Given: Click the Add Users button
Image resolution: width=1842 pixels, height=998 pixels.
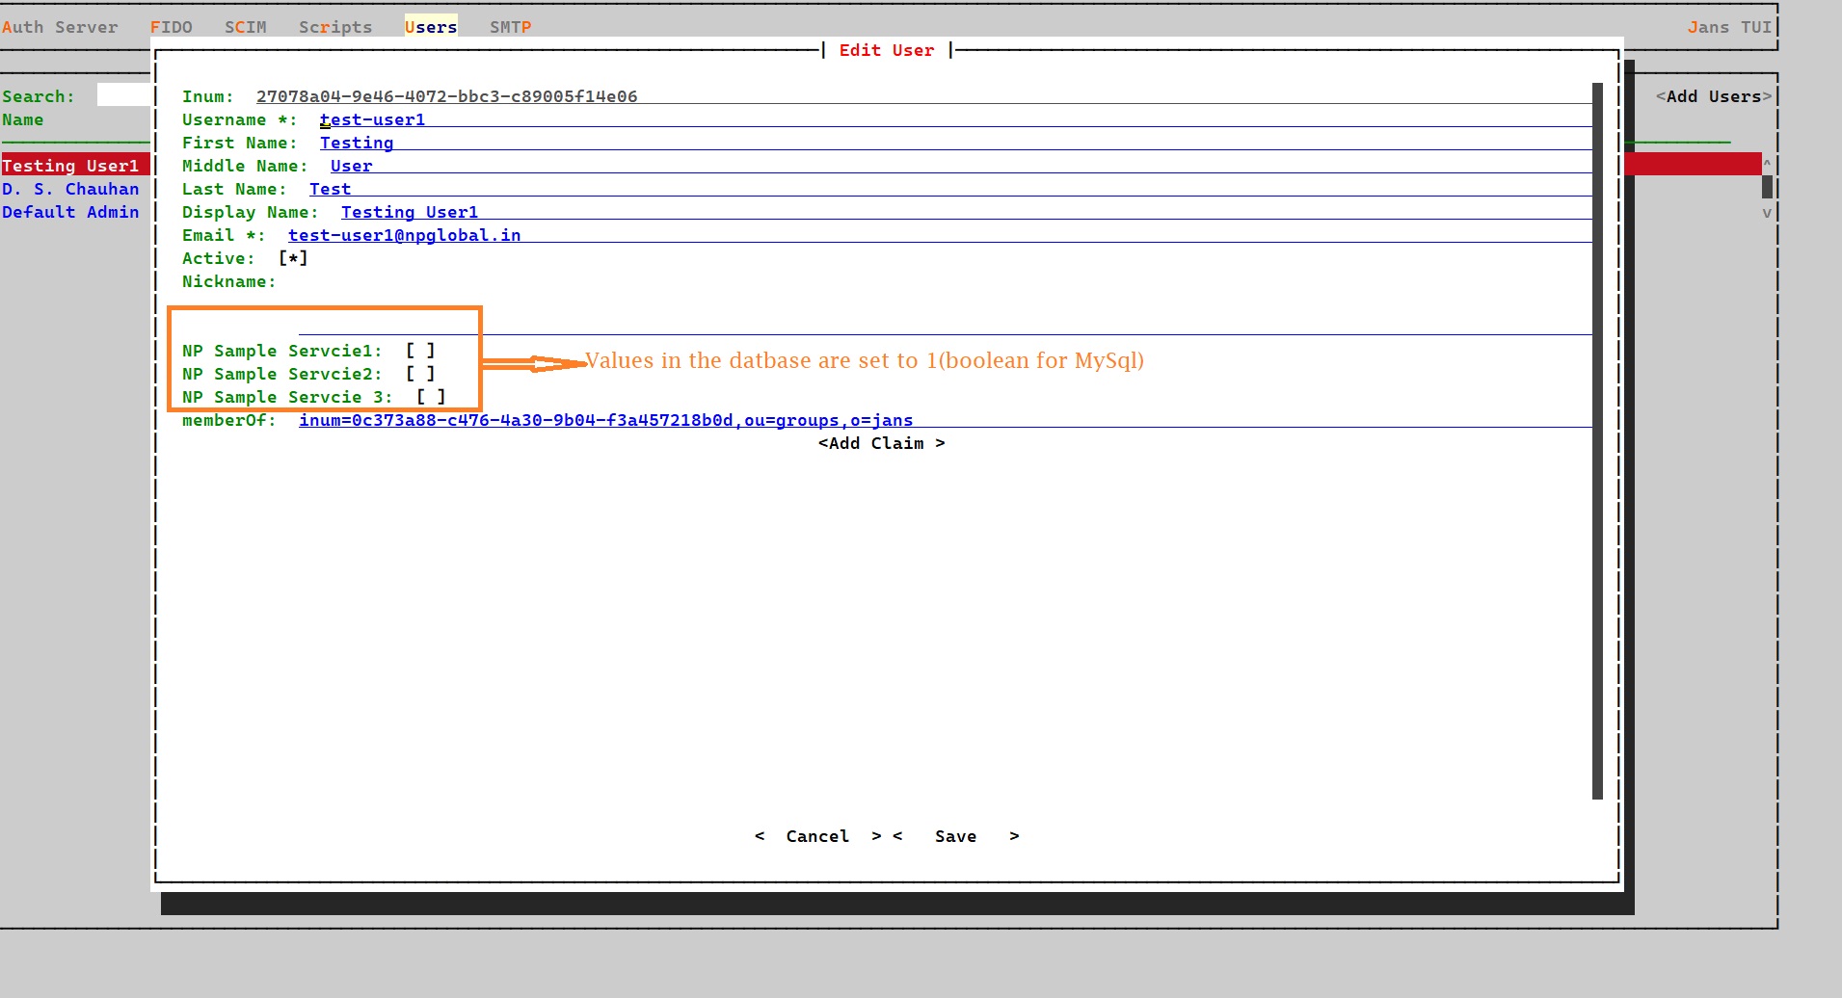Looking at the screenshot, I should click(x=1714, y=96).
